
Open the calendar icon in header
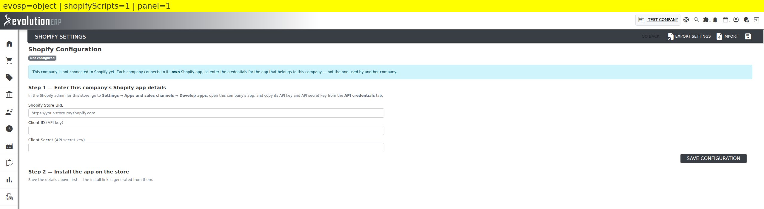tap(726, 20)
